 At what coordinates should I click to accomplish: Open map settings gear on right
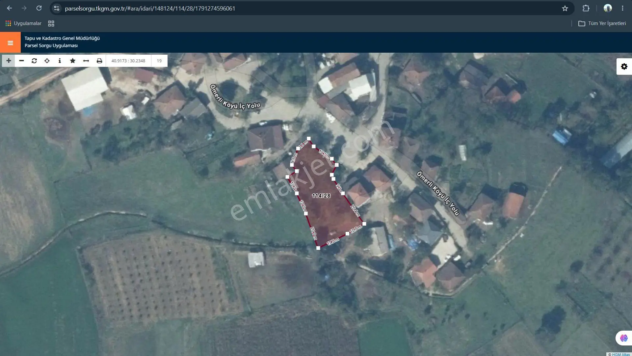point(624,67)
